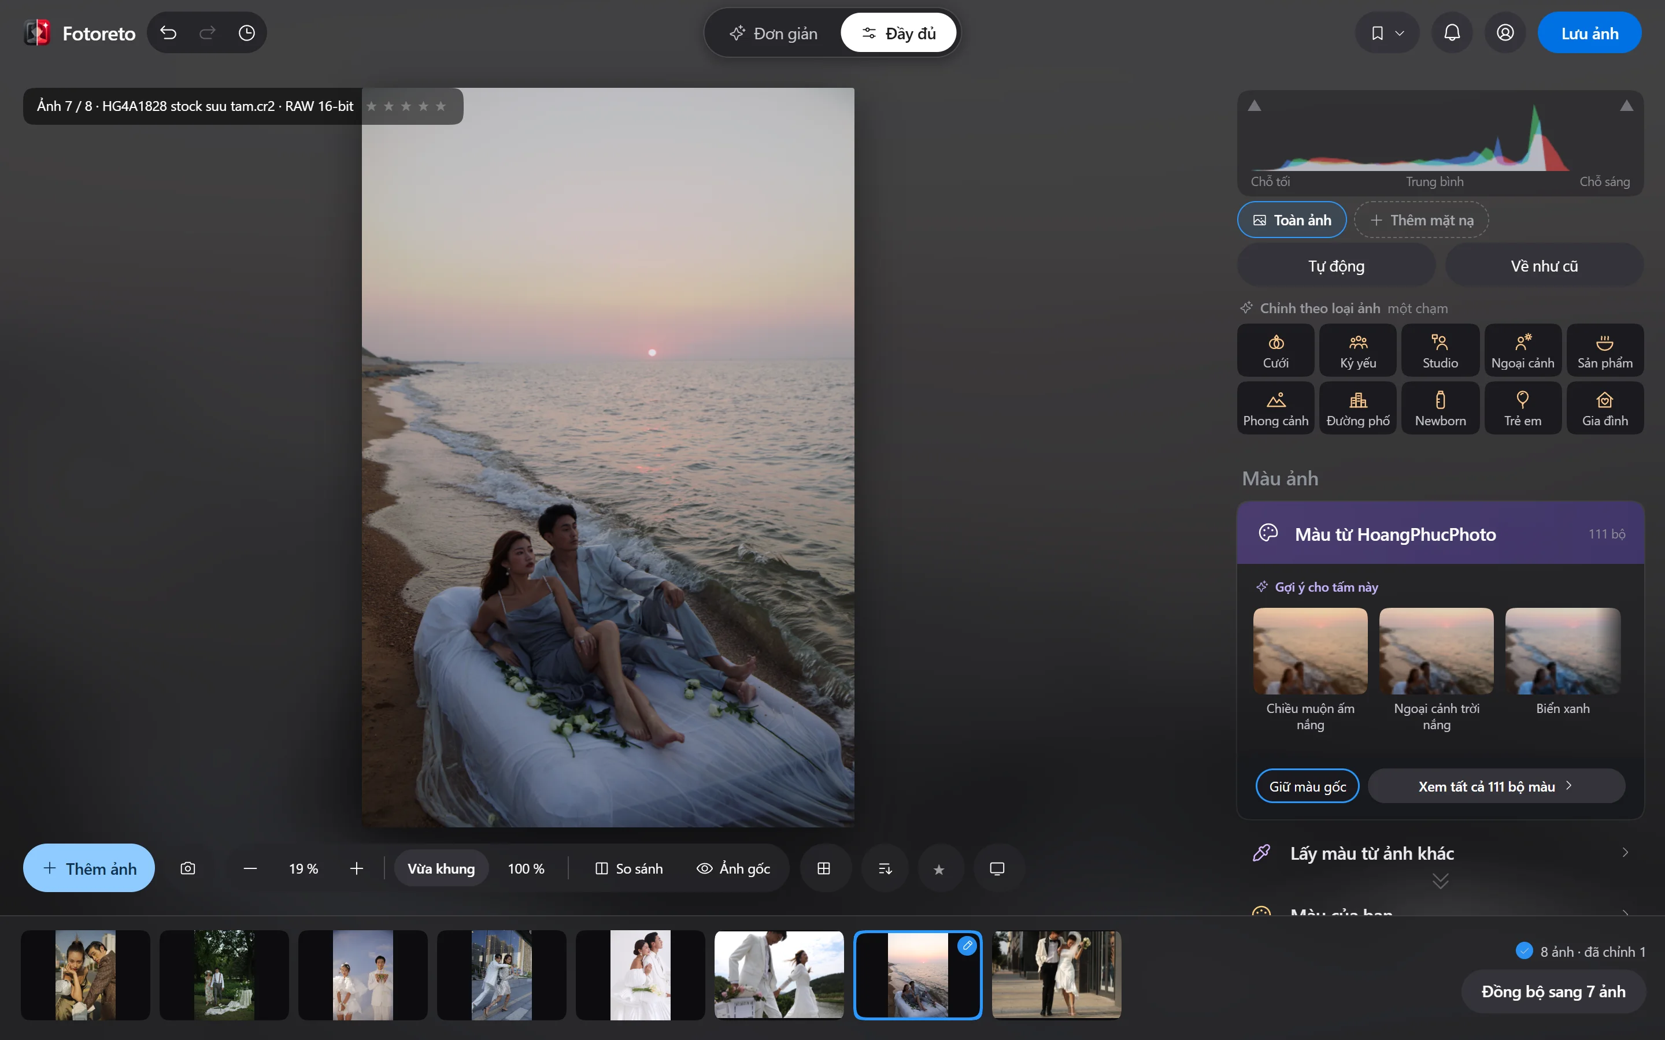Click the undo arrow icon
1665x1040 pixels.
pos(168,33)
